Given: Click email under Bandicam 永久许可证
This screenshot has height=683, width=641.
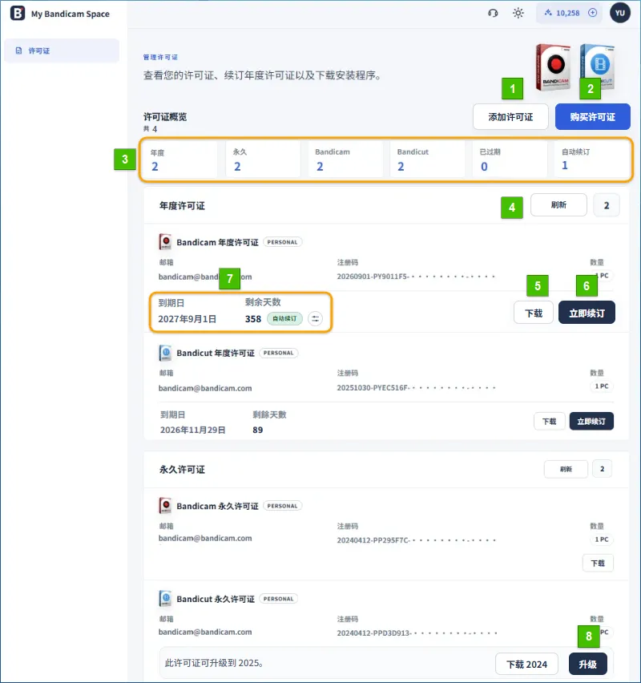Looking at the screenshot, I should [x=205, y=539].
